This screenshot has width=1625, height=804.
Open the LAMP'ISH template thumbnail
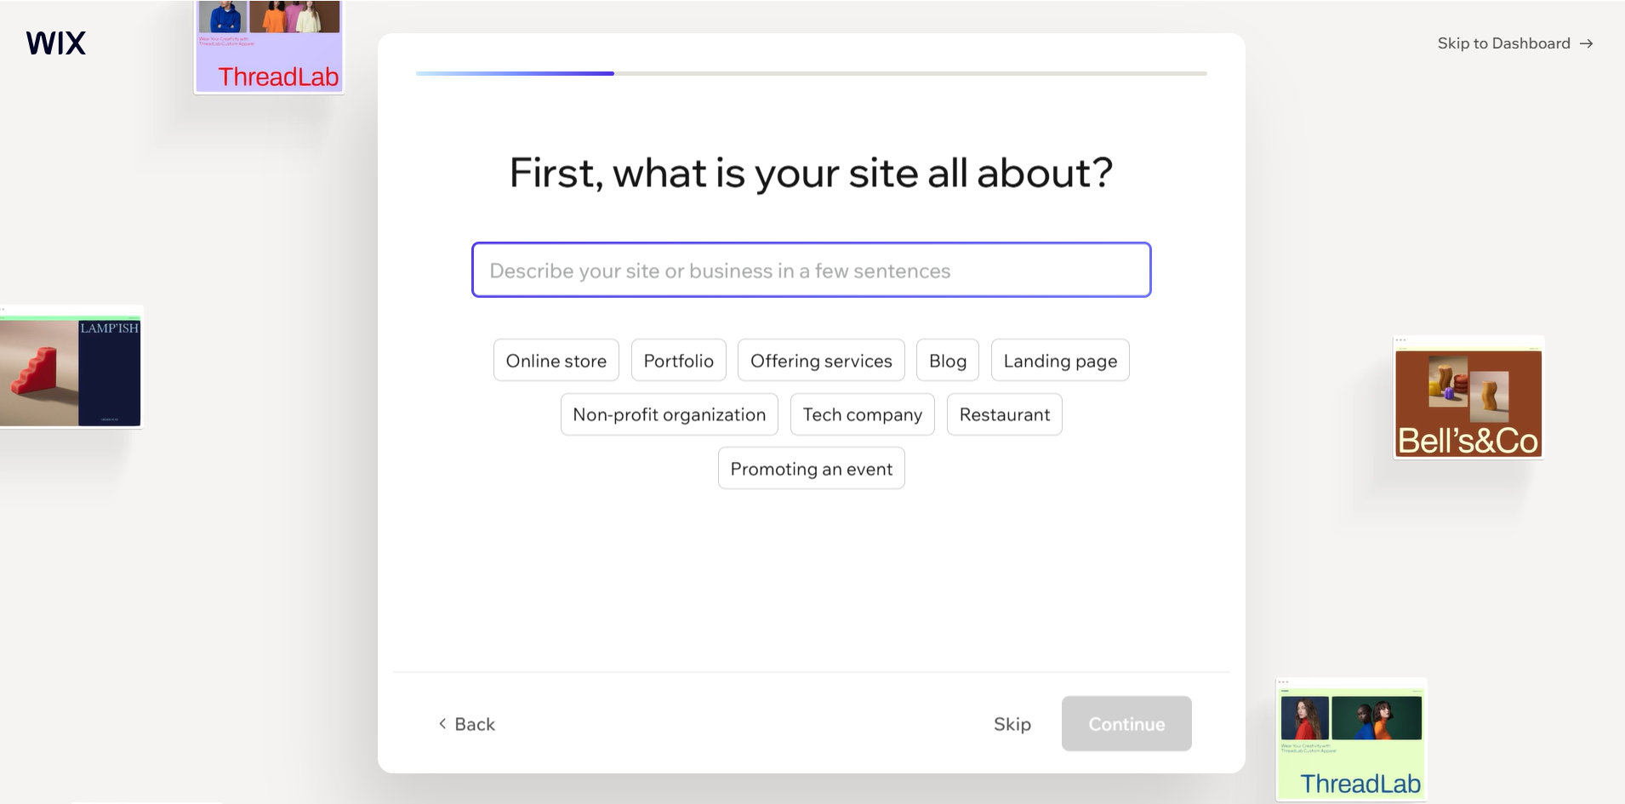coord(71,367)
